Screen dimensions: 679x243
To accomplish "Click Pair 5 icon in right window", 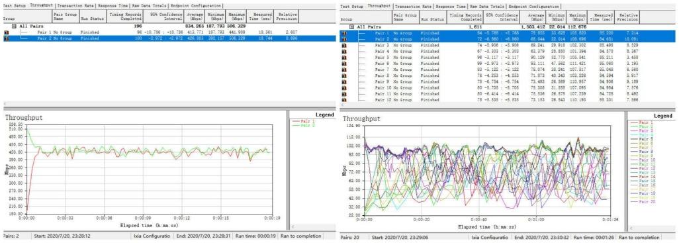I will [x=344, y=57].
